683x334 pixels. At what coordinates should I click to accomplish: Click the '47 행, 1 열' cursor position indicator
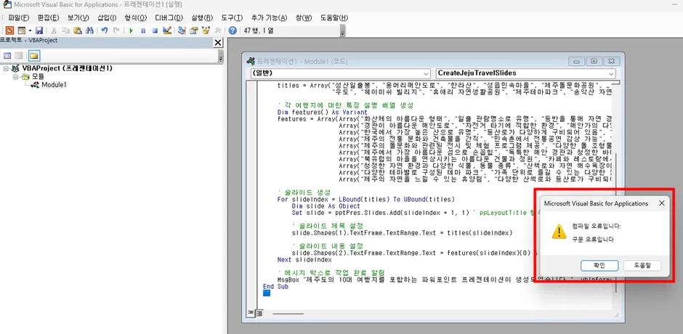[x=259, y=30]
